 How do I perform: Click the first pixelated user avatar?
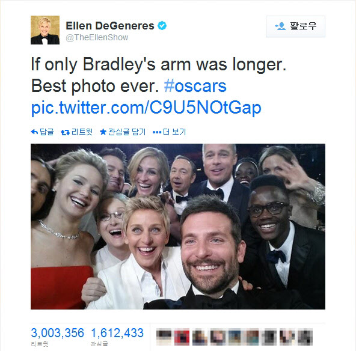(164, 337)
